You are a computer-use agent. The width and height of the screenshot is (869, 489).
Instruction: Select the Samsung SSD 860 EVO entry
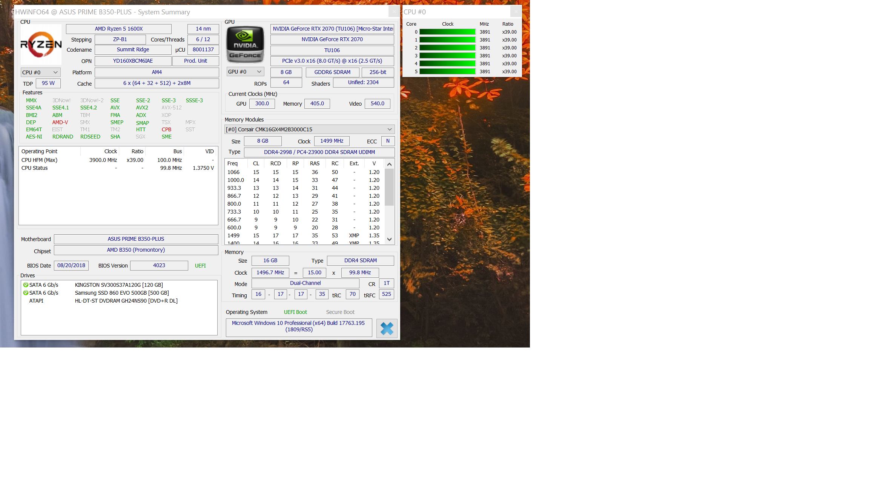121,293
